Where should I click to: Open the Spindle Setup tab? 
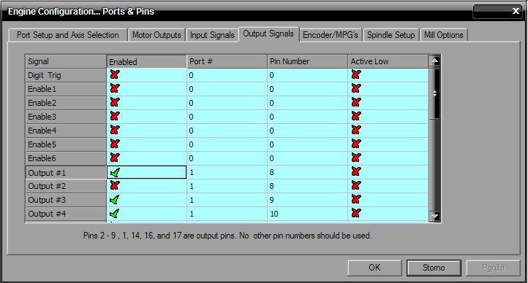click(x=391, y=35)
